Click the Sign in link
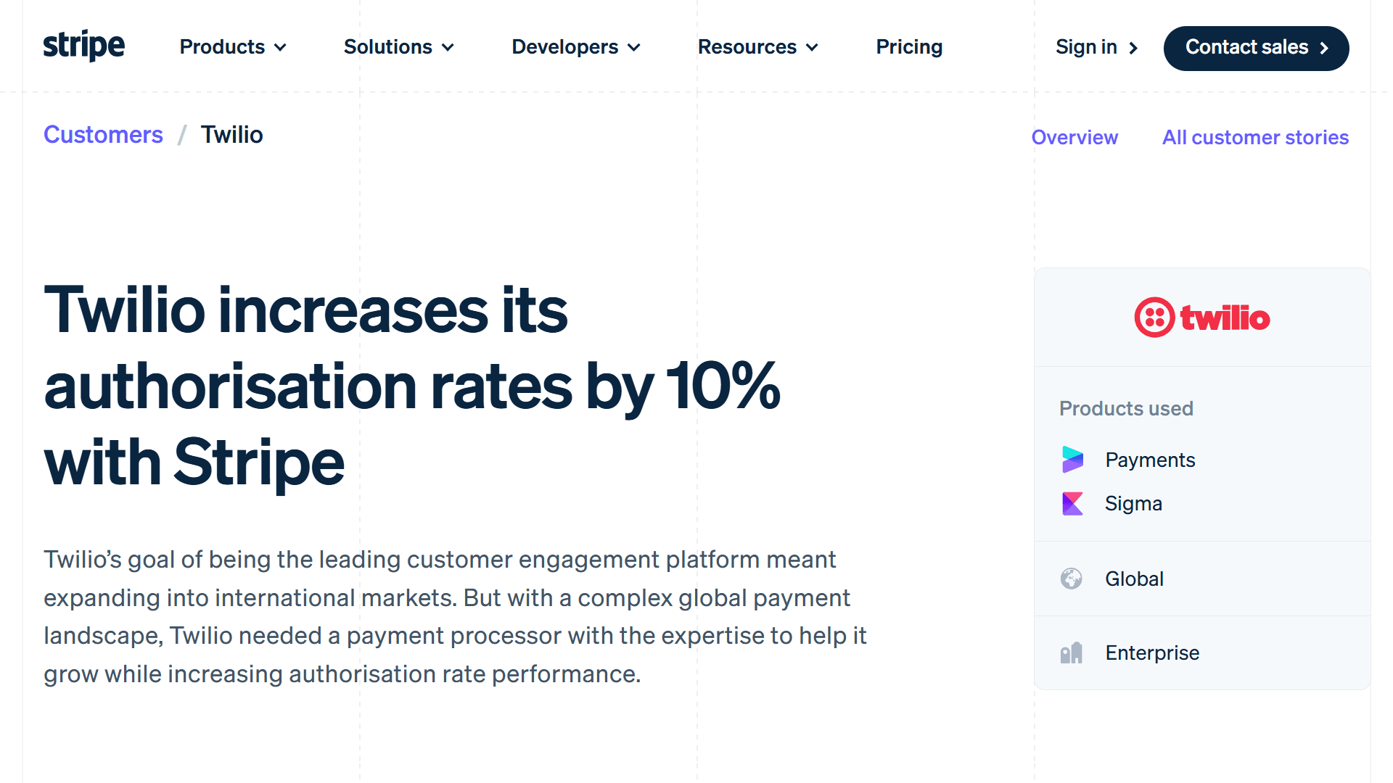 click(x=1085, y=46)
